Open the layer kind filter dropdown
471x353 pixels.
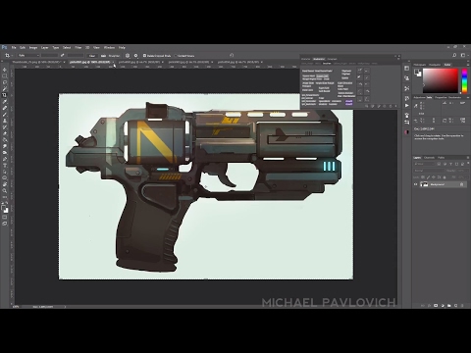coord(424,164)
